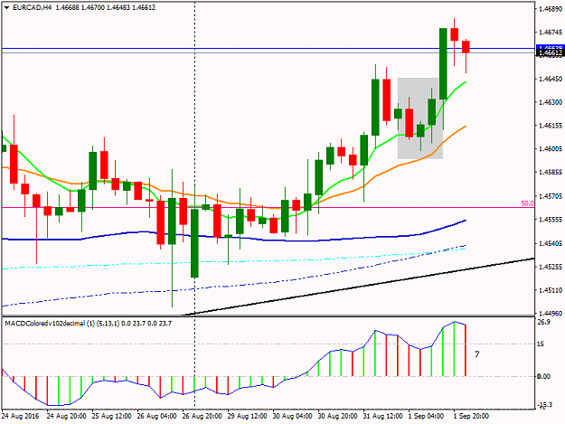Click the 1.45705 price axis label
This screenshot has width=565, height=424.
[551, 196]
